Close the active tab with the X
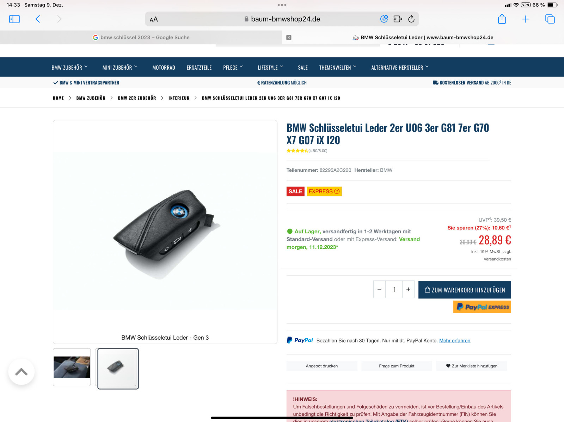564x422 pixels. (289, 37)
